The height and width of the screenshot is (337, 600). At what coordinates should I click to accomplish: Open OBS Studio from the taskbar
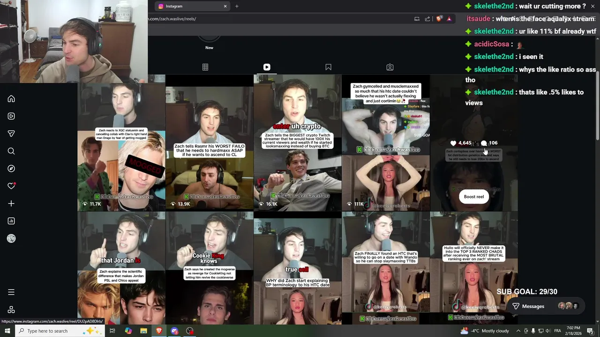pyautogui.click(x=190, y=331)
